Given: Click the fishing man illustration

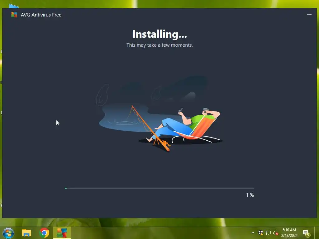Looking at the screenshot, I should [159, 114].
